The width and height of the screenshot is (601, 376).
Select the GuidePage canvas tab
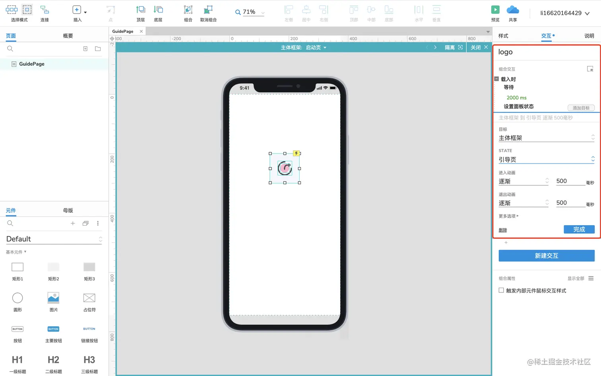pyautogui.click(x=123, y=31)
